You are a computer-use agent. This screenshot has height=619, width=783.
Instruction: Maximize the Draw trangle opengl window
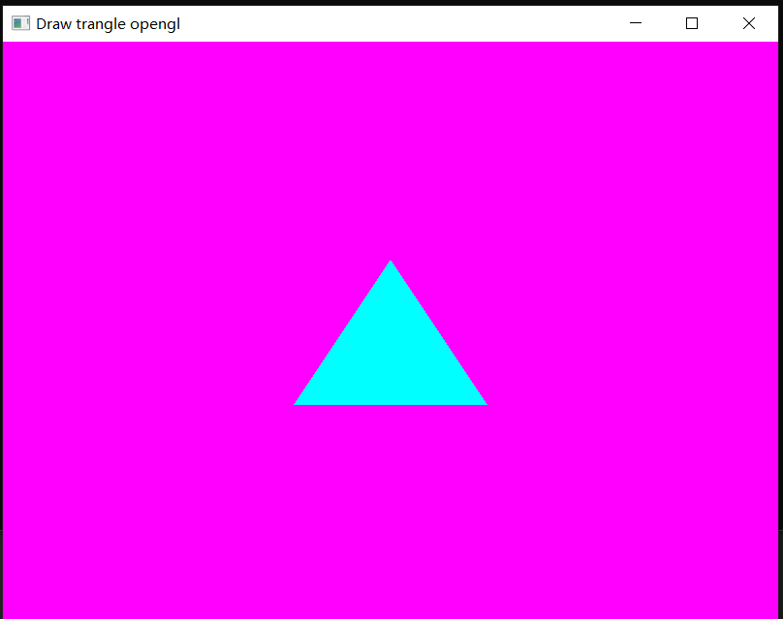point(692,23)
